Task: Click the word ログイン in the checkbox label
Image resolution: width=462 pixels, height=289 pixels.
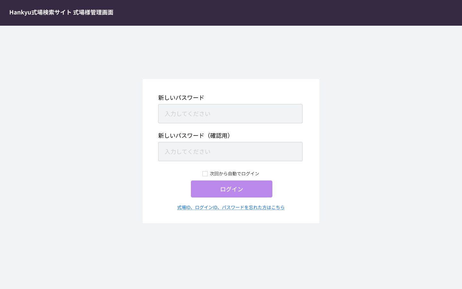Action: [x=250, y=174]
